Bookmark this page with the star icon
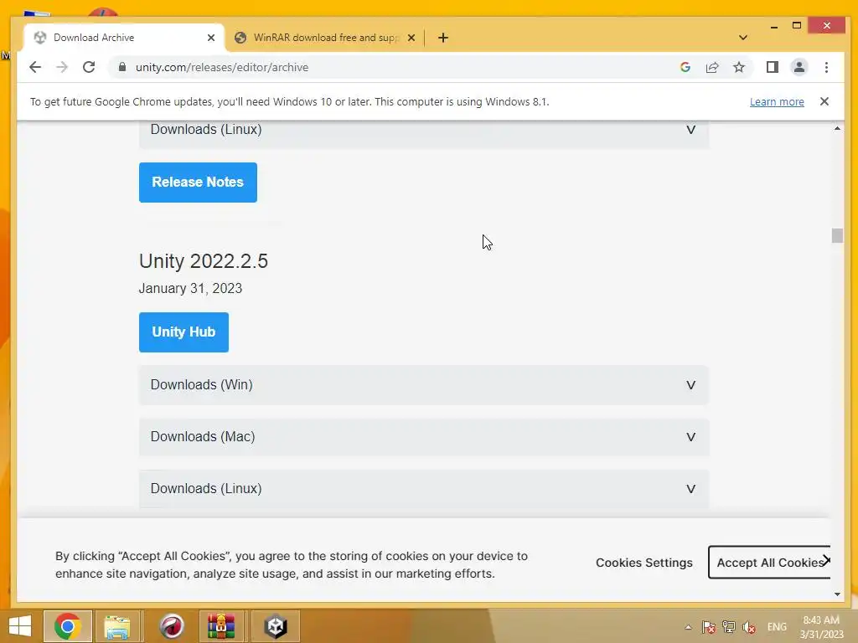This screenshot has height=643, width=858. (739, 67)
